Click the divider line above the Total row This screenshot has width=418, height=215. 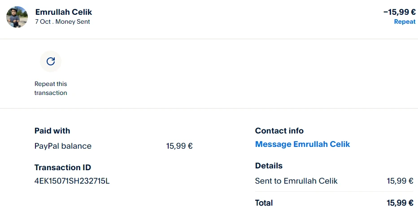point(334,192)
